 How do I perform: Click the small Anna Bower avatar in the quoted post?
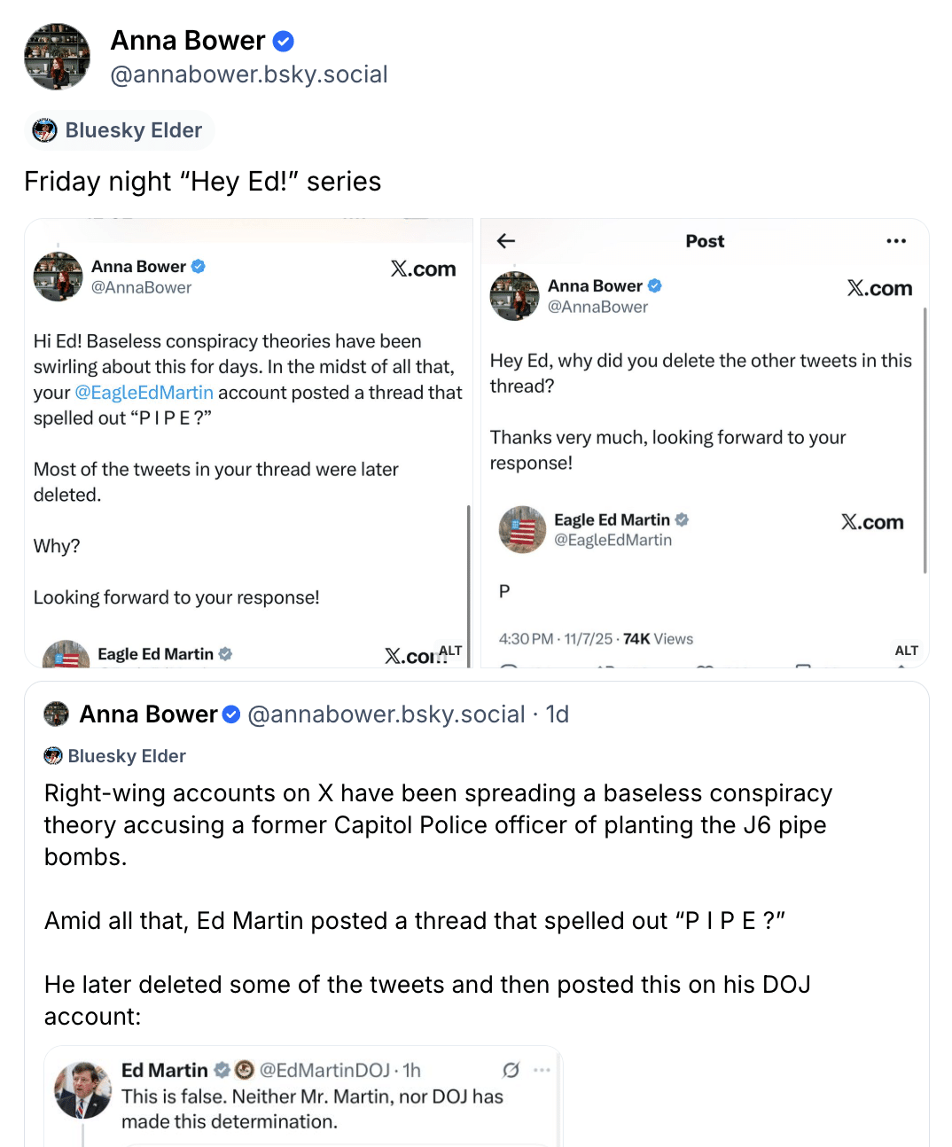[57, 714]
